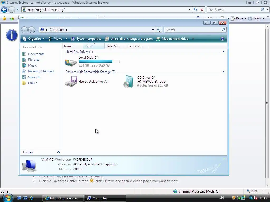270x202 pixels.
Task: Open the Organize dropdown menu
Action: pyautogui.click(x=34, y=39)
